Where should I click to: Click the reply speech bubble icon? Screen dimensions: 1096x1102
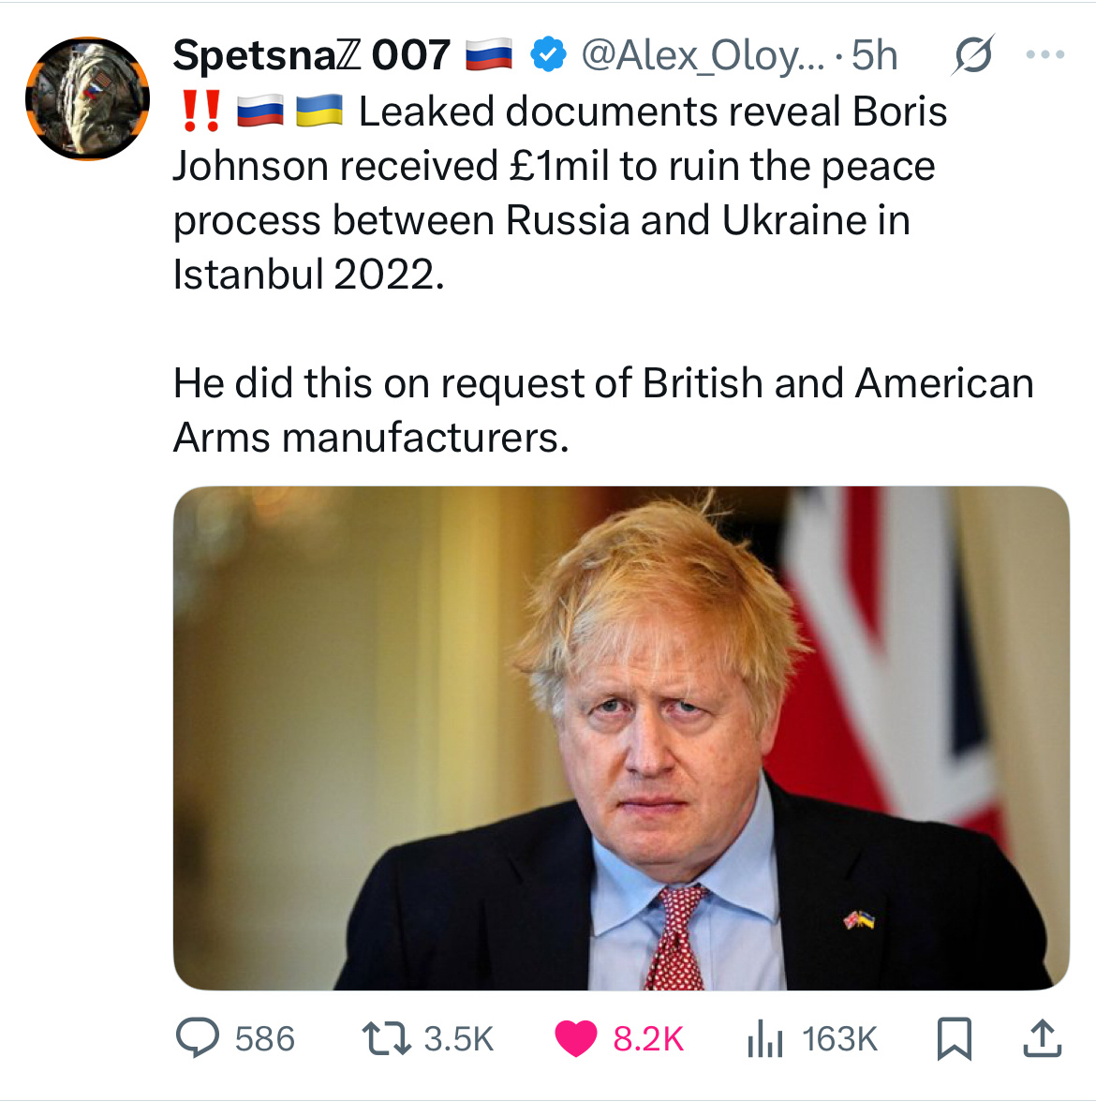pyautogui.click(x=198, y=1038)
